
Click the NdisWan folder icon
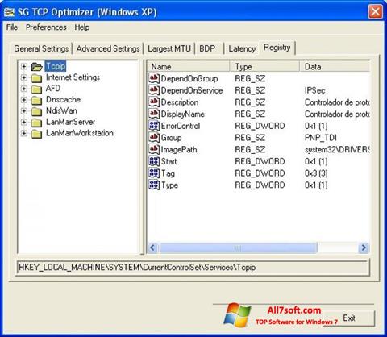pyautogui.click(x=36, y=111)
